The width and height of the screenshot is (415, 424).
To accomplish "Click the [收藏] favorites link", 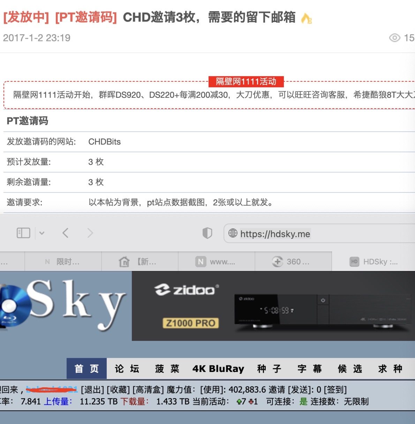I will point(118,389).
